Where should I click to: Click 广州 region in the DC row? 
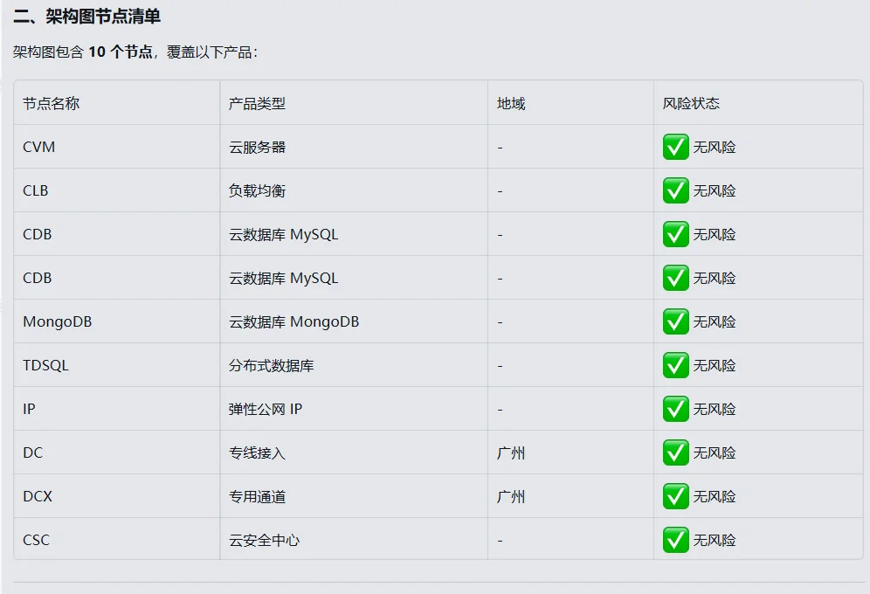511,452
